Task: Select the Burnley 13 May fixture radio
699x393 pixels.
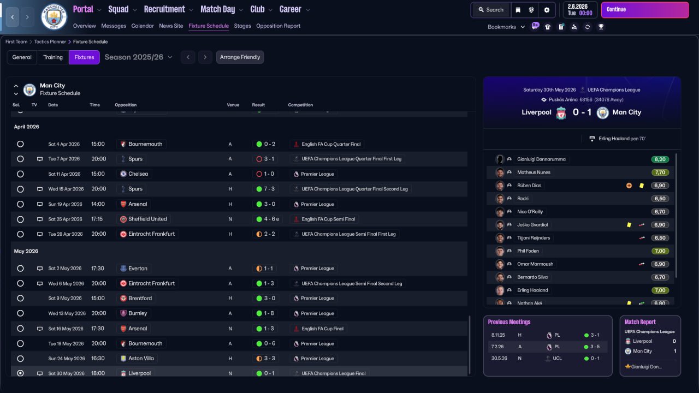Action: (x=20, y=313)
